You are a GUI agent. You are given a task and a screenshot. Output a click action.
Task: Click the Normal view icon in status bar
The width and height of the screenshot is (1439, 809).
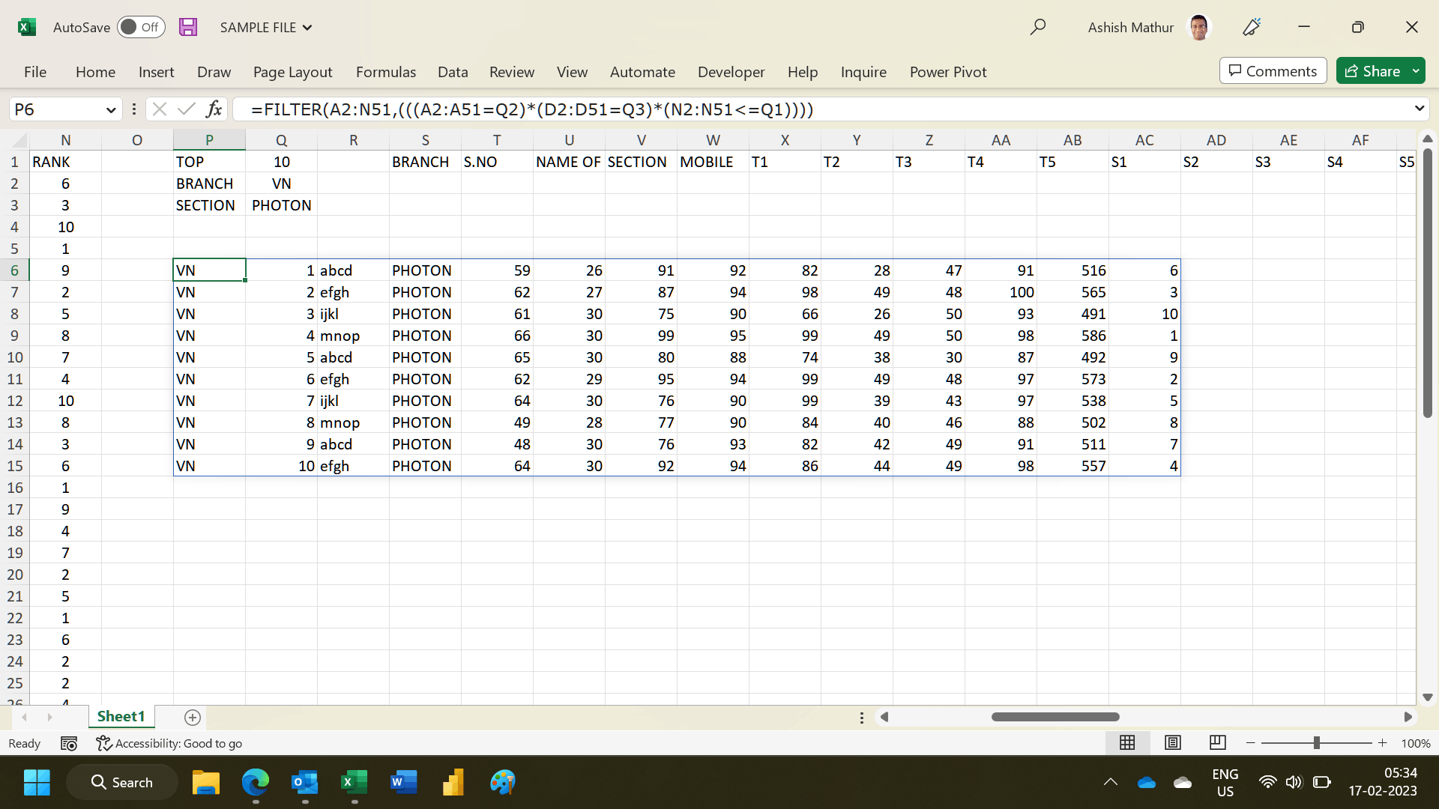tap(1127, 742)
